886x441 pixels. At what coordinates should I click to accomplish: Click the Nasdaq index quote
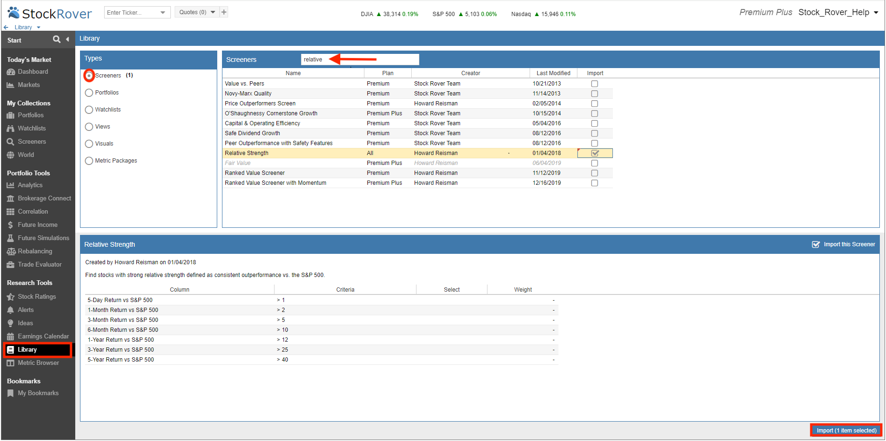click(x=543, y=14)
